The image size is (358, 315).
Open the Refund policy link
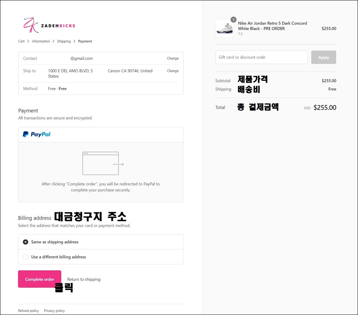click(28, 311)
